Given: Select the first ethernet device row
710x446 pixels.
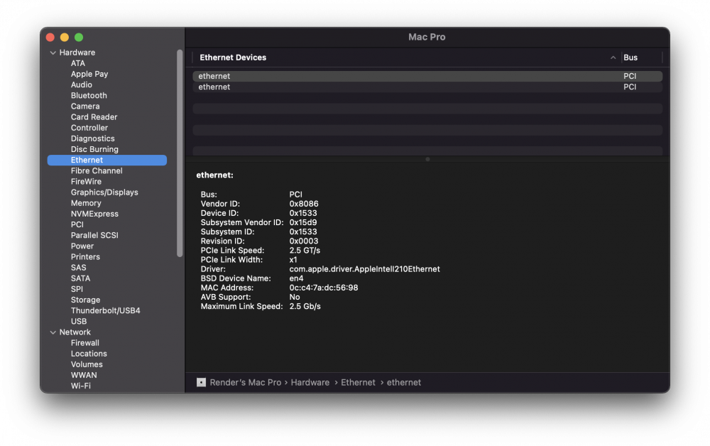Looking at the screenshot, I should (x=427, y=76).
